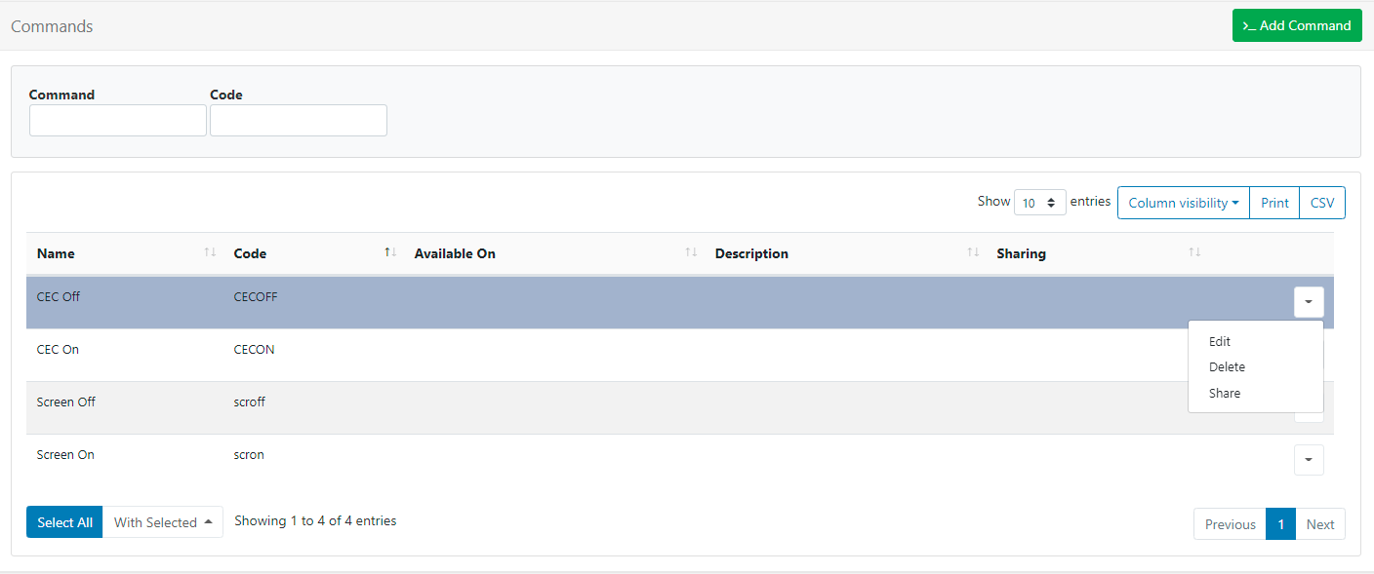Sort table by Name column arrows

210,253
